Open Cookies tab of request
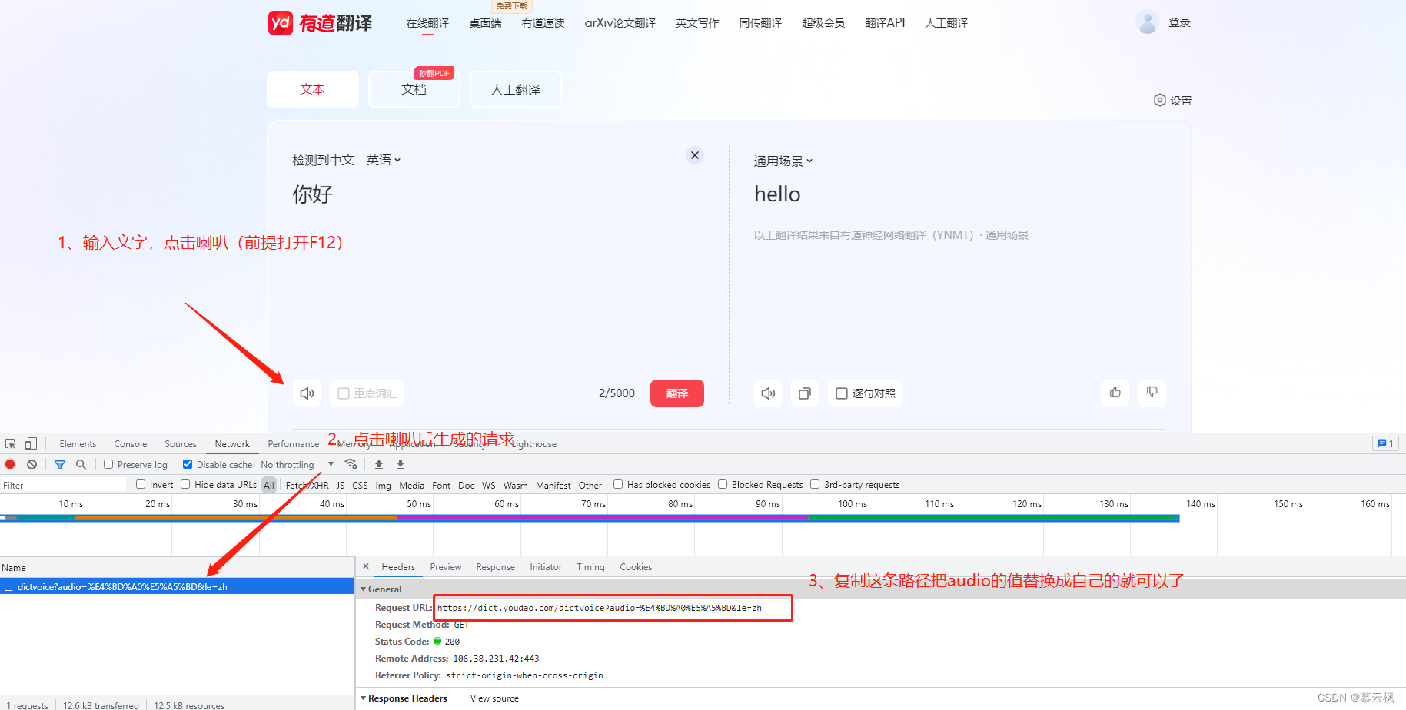The height and width of the screenshot is (710, 1406). pos(636,567)
